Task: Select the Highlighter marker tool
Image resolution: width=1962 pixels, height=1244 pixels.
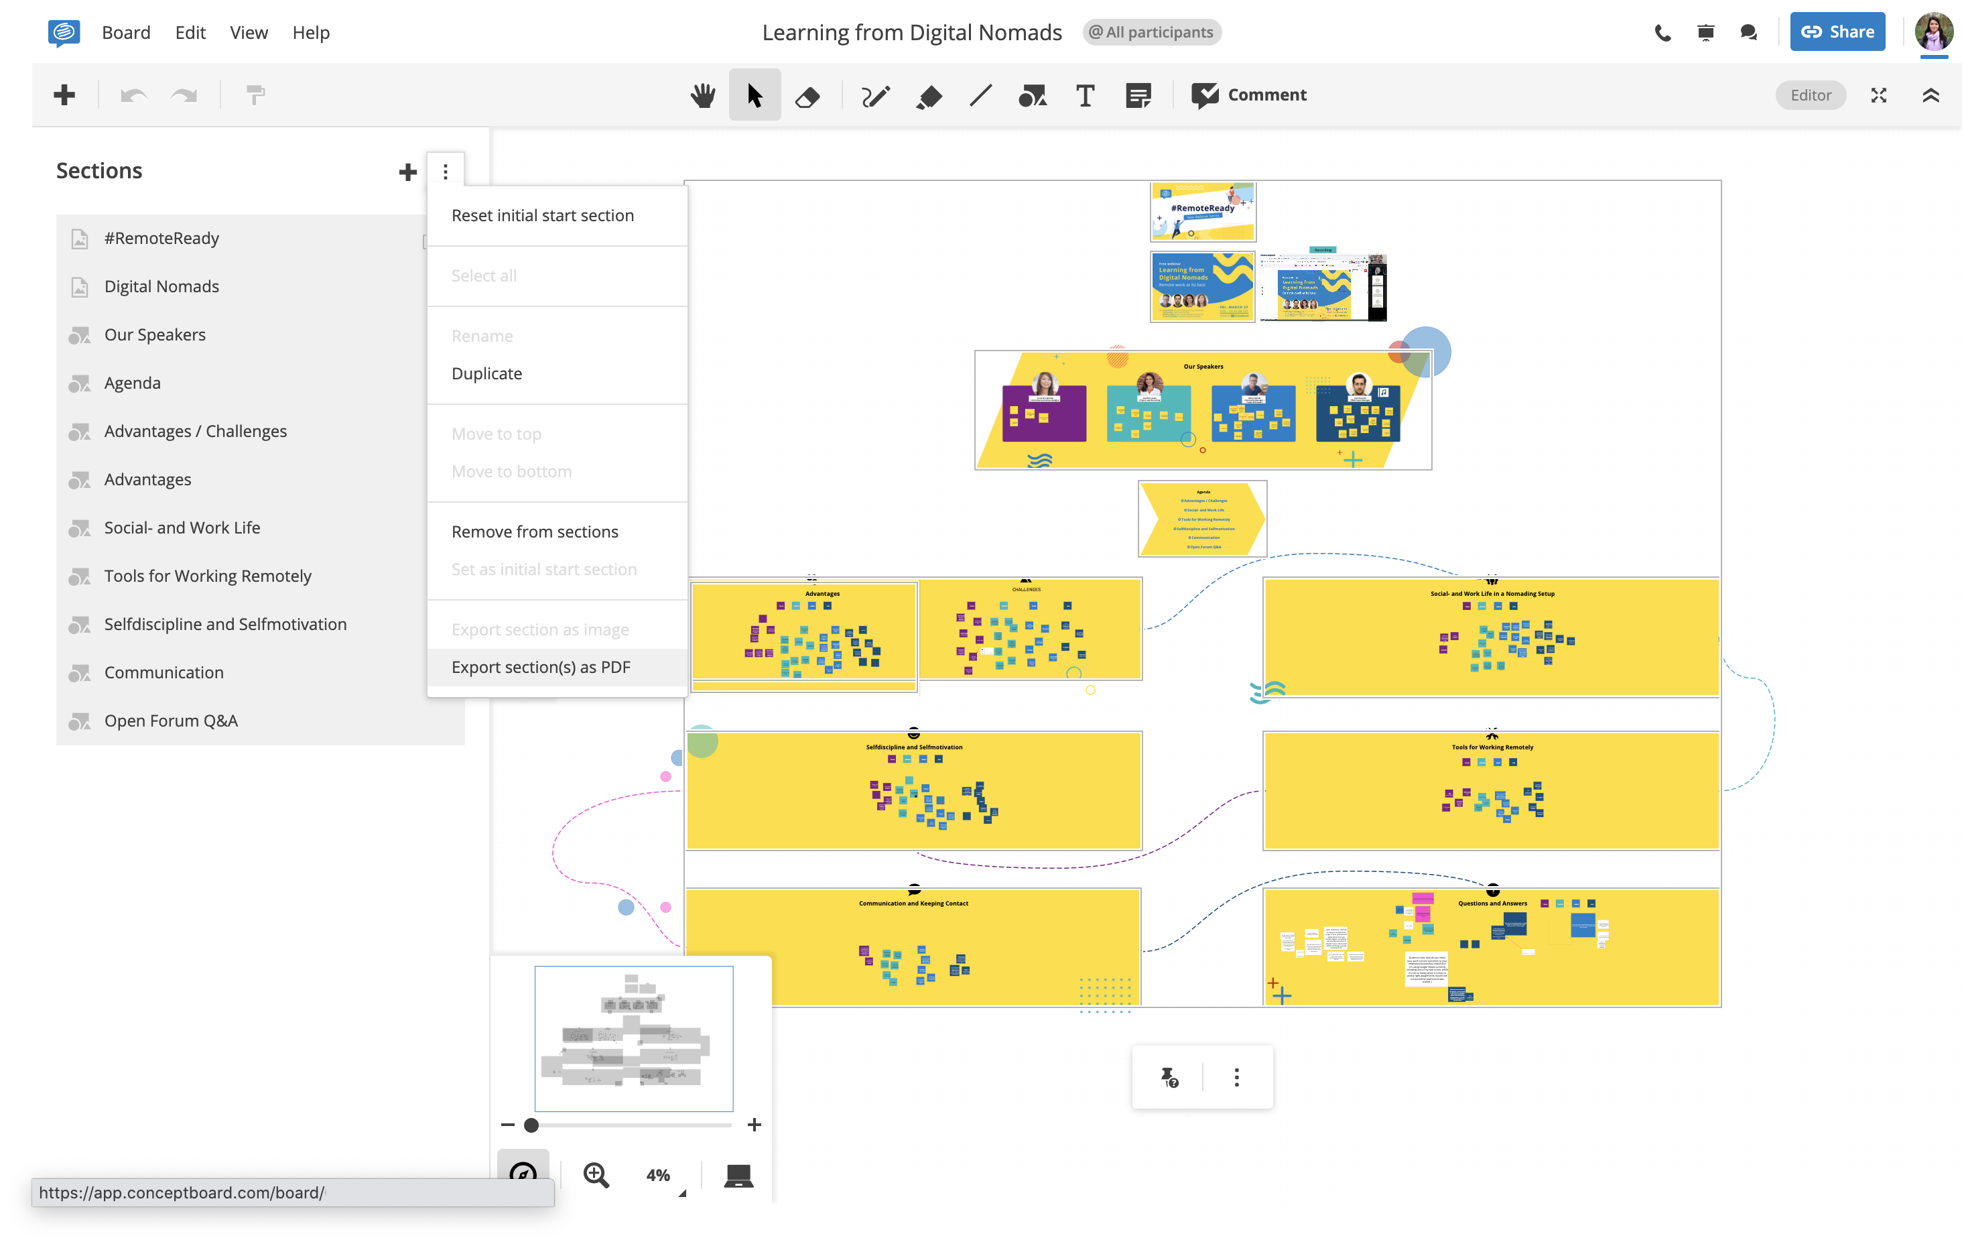Action: [929, 97]
